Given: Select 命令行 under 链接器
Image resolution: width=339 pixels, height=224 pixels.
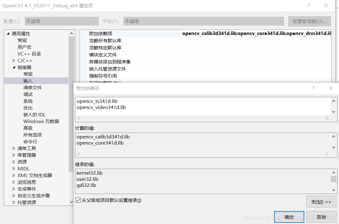Looking at the screenshot, I should click(30, 141).
